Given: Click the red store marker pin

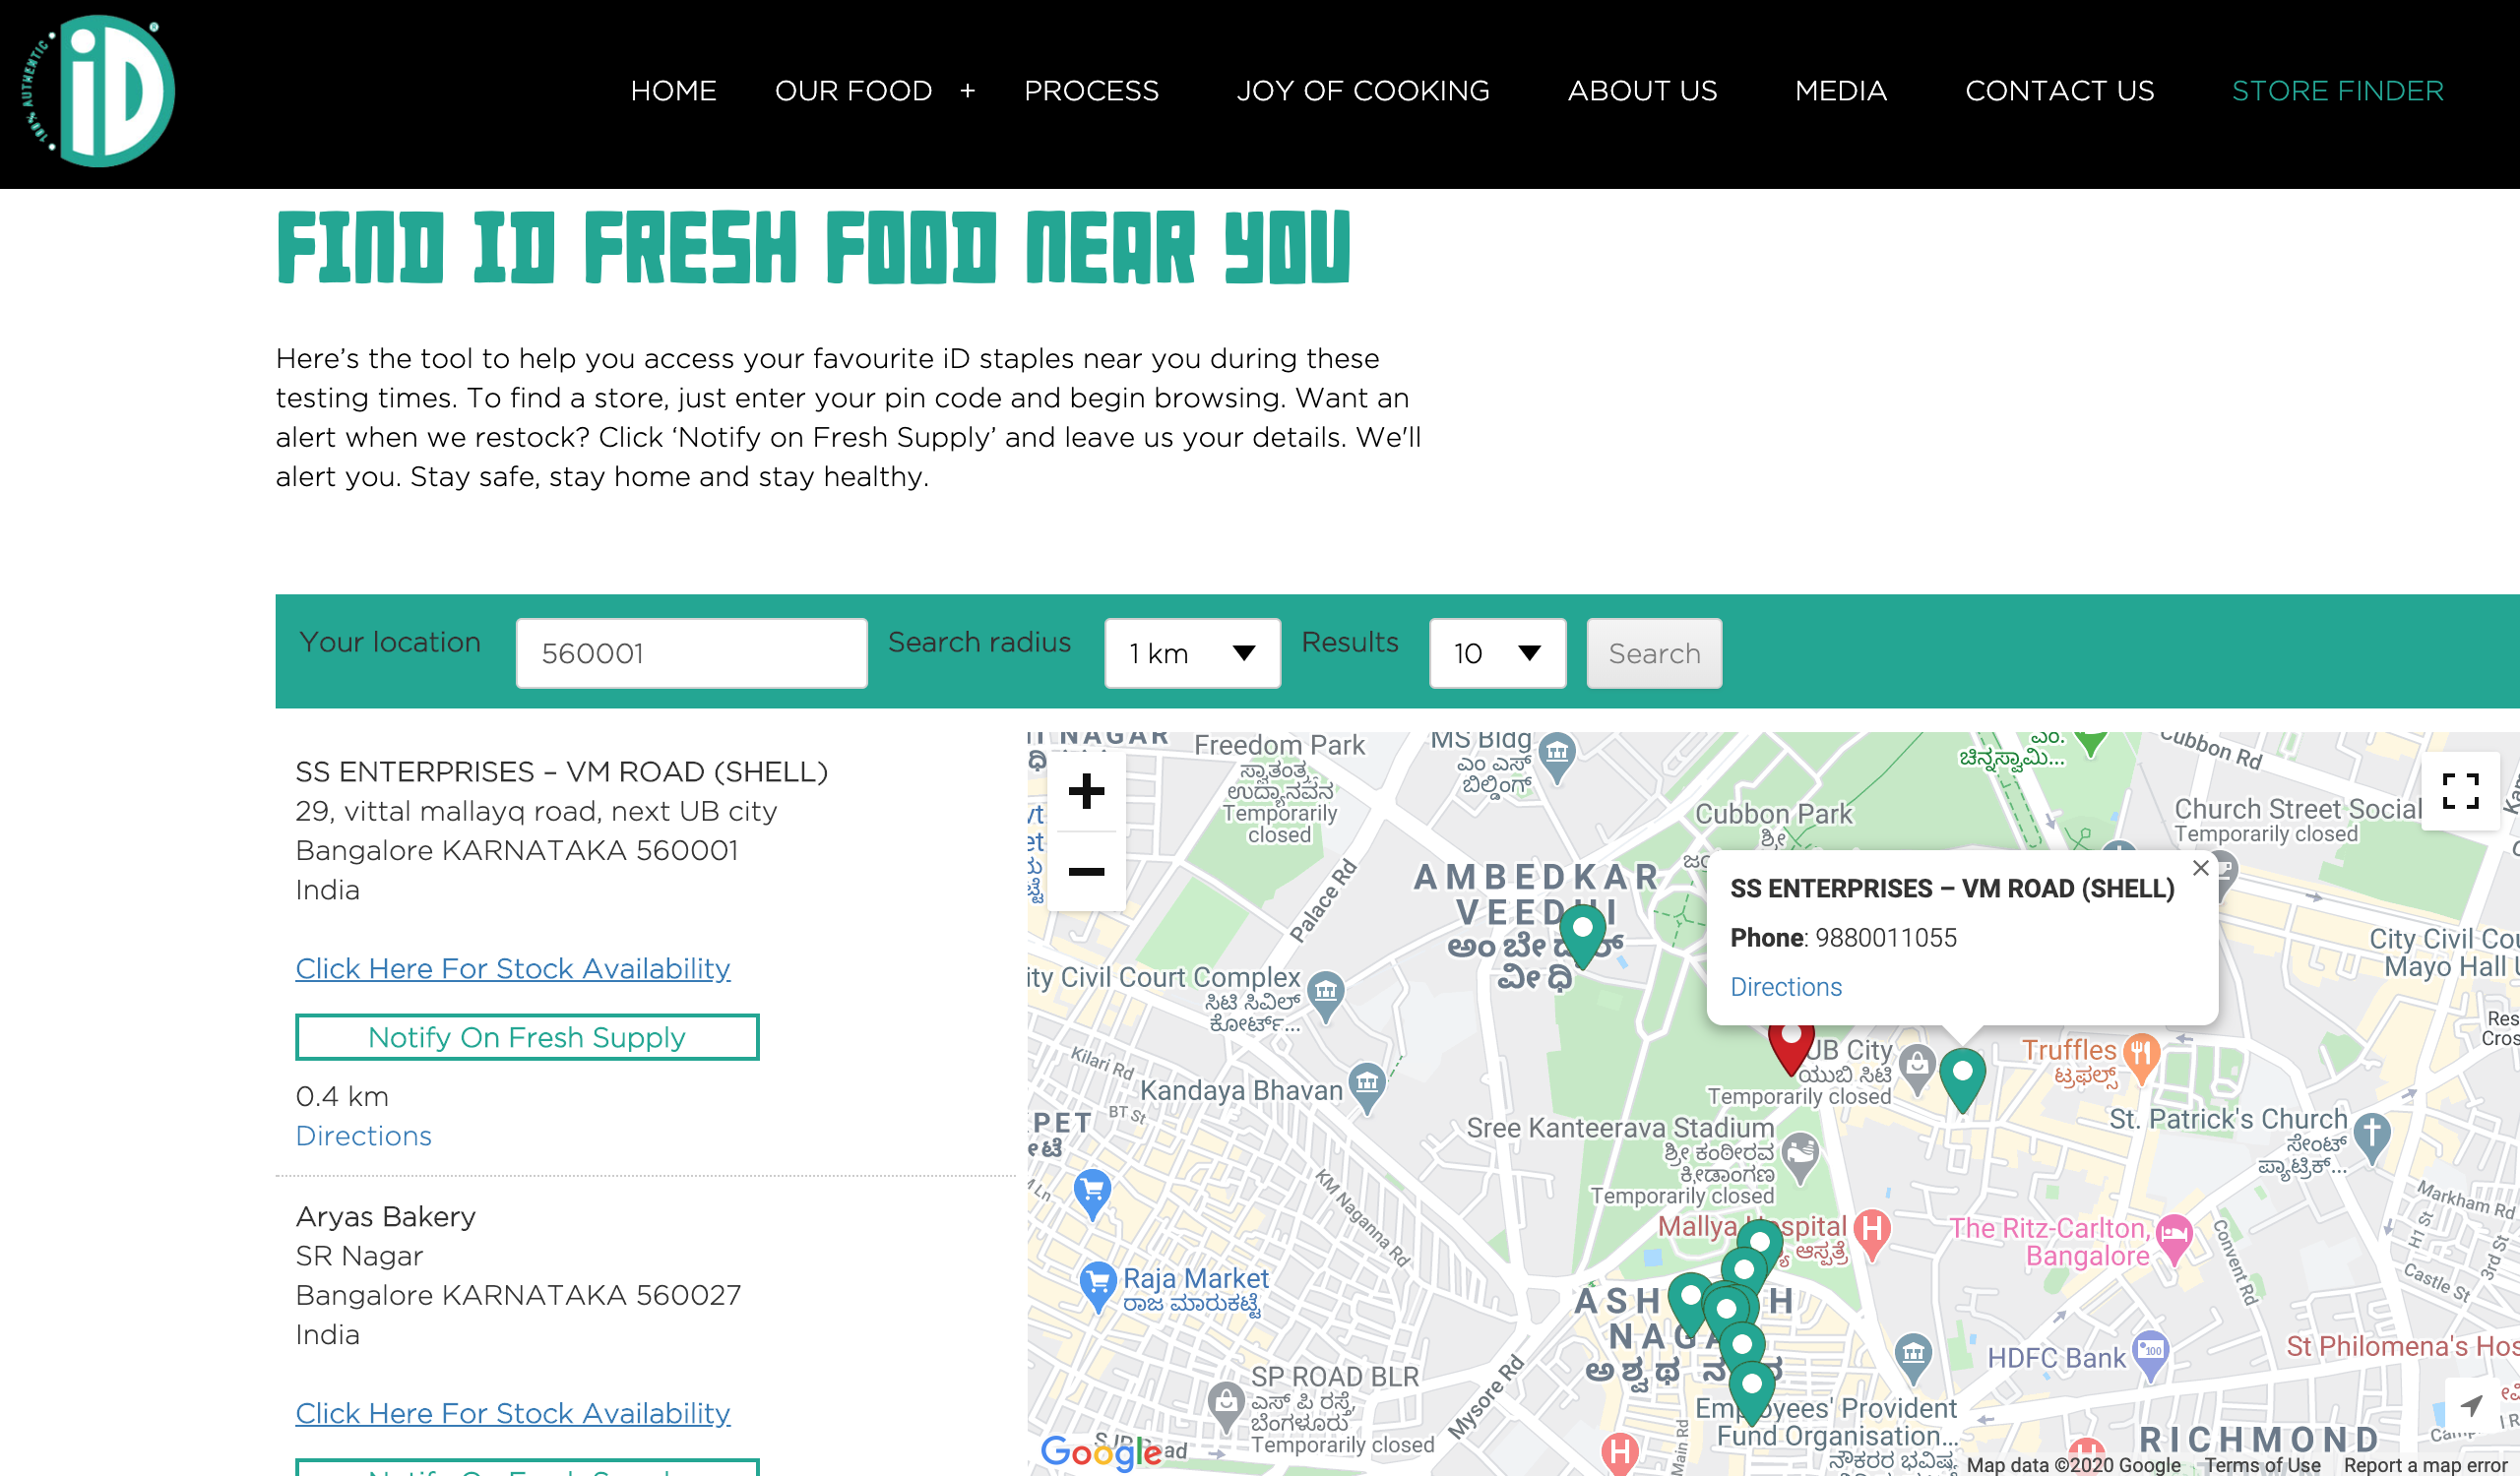Looking at the screenshot, I should [1790, 1045].
